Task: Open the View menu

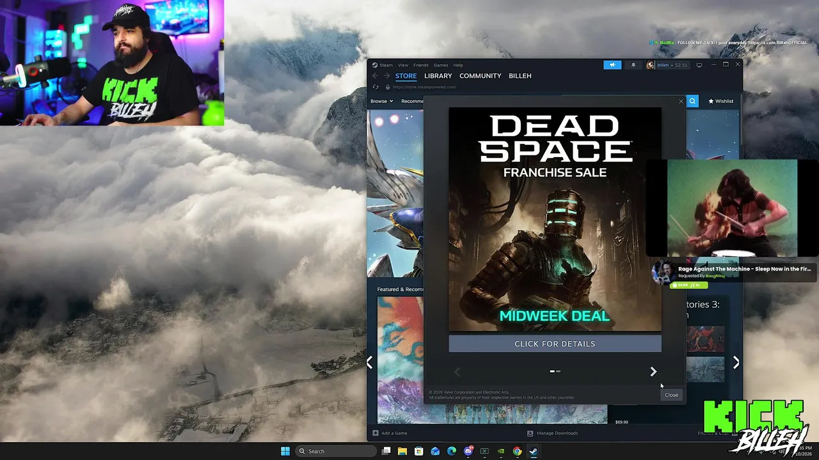Action: click(403, 65)
